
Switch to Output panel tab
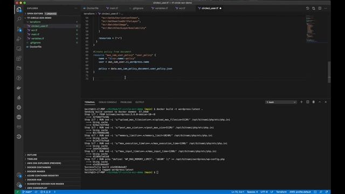coord(140,102)
